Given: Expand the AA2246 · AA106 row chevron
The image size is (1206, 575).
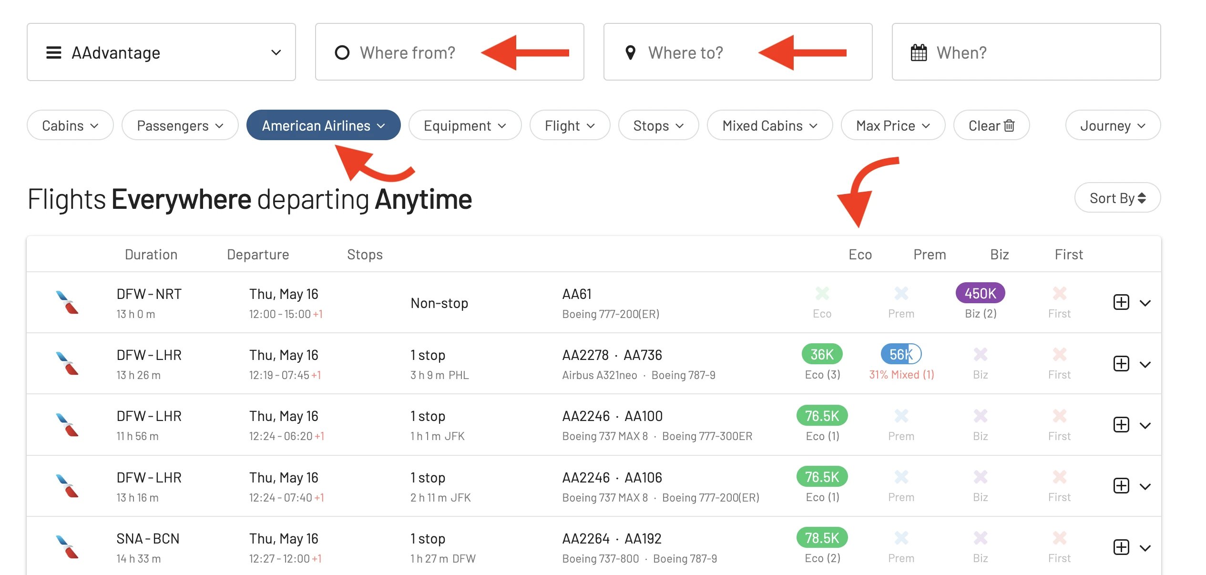Looking at the screenshot, I should [1145, 487].
